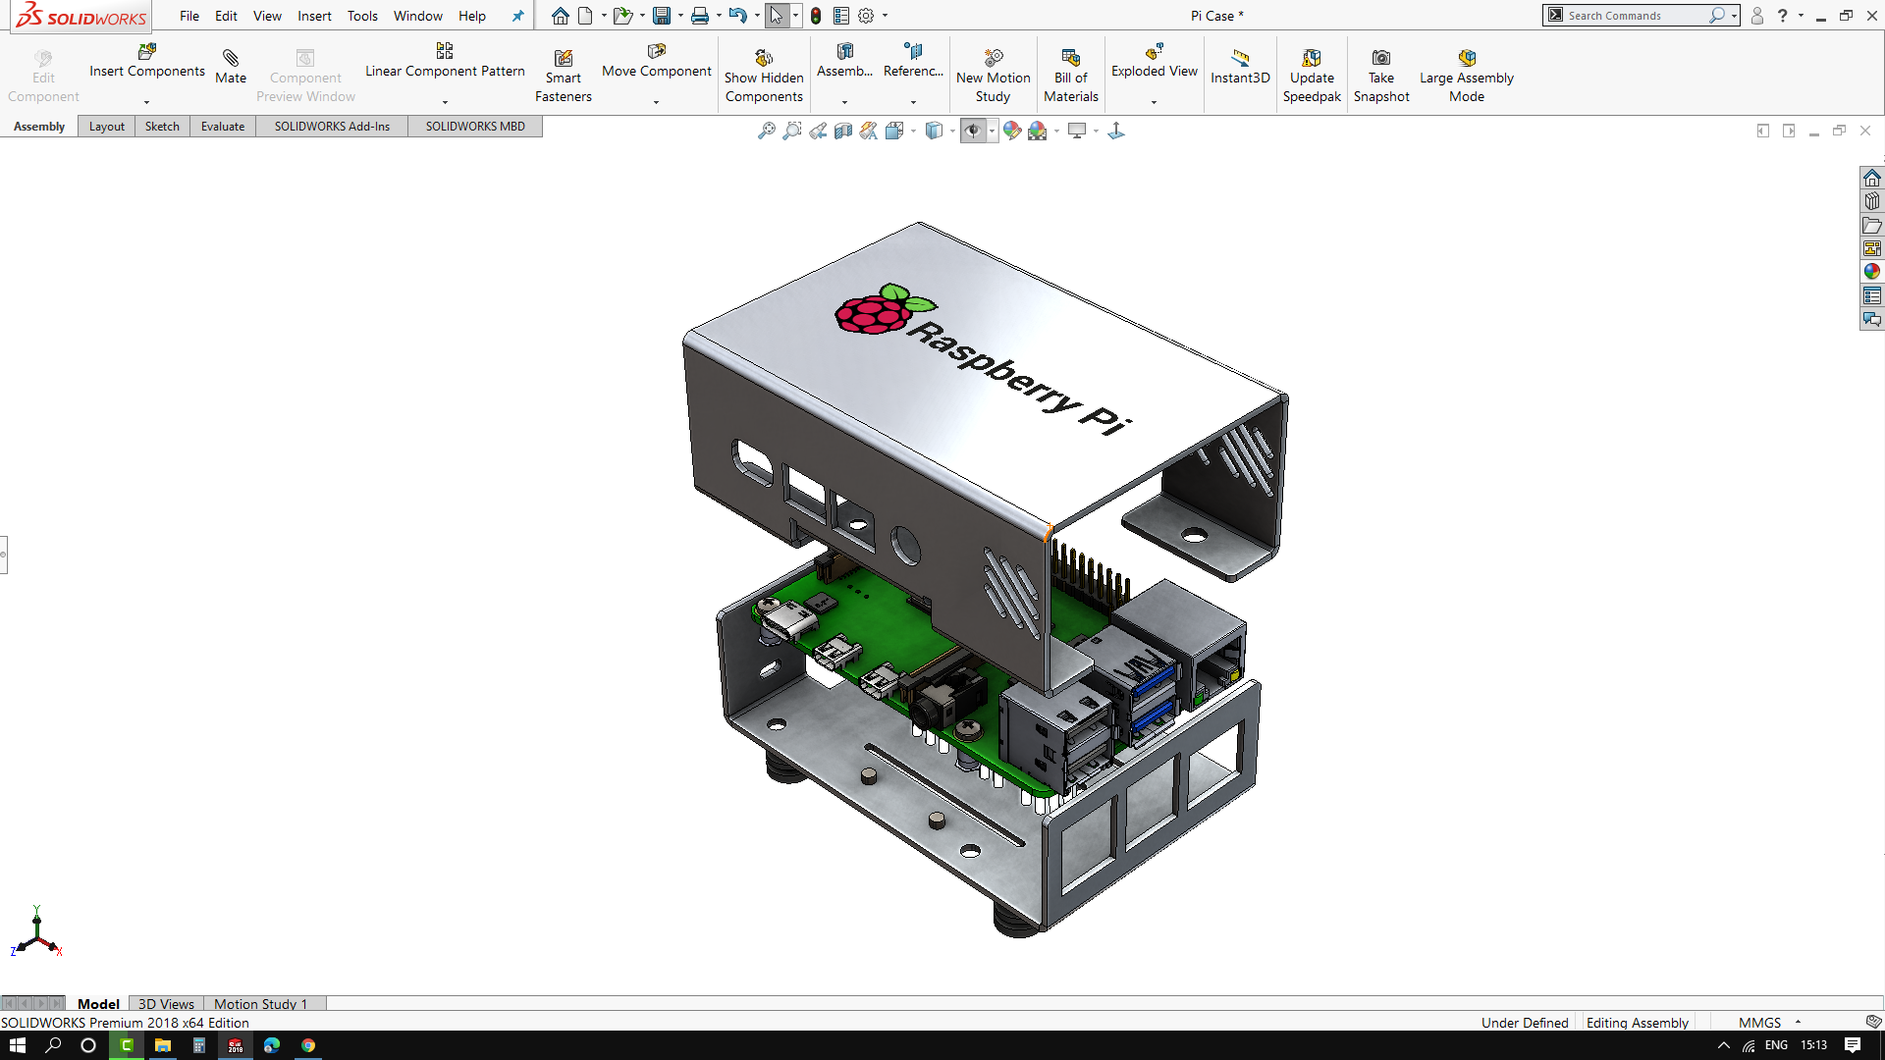Return to Previous View
Image resolution: width=1885 pixels, height=1060 pixels.
(x=817, y=131)
